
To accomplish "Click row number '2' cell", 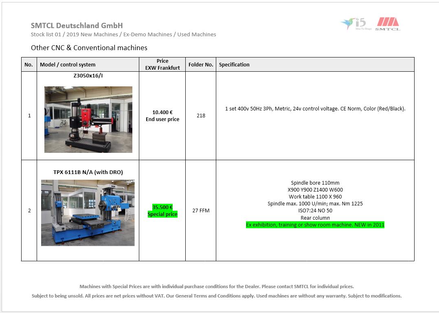I will click(29, 211).
